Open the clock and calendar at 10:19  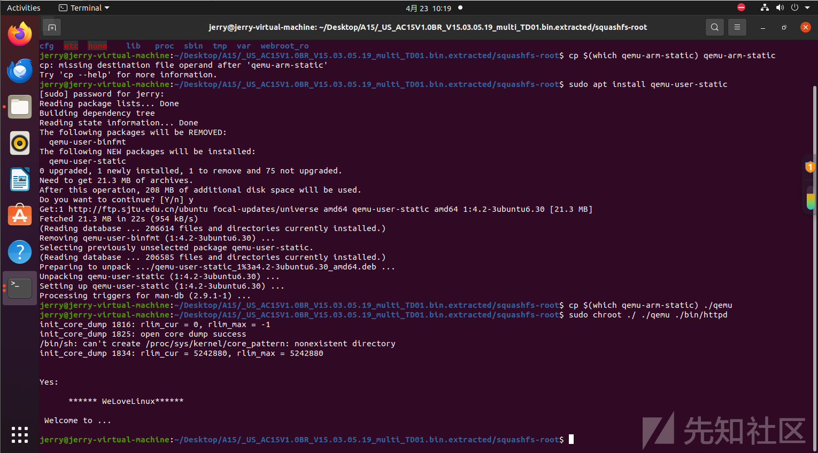(428, 8)
